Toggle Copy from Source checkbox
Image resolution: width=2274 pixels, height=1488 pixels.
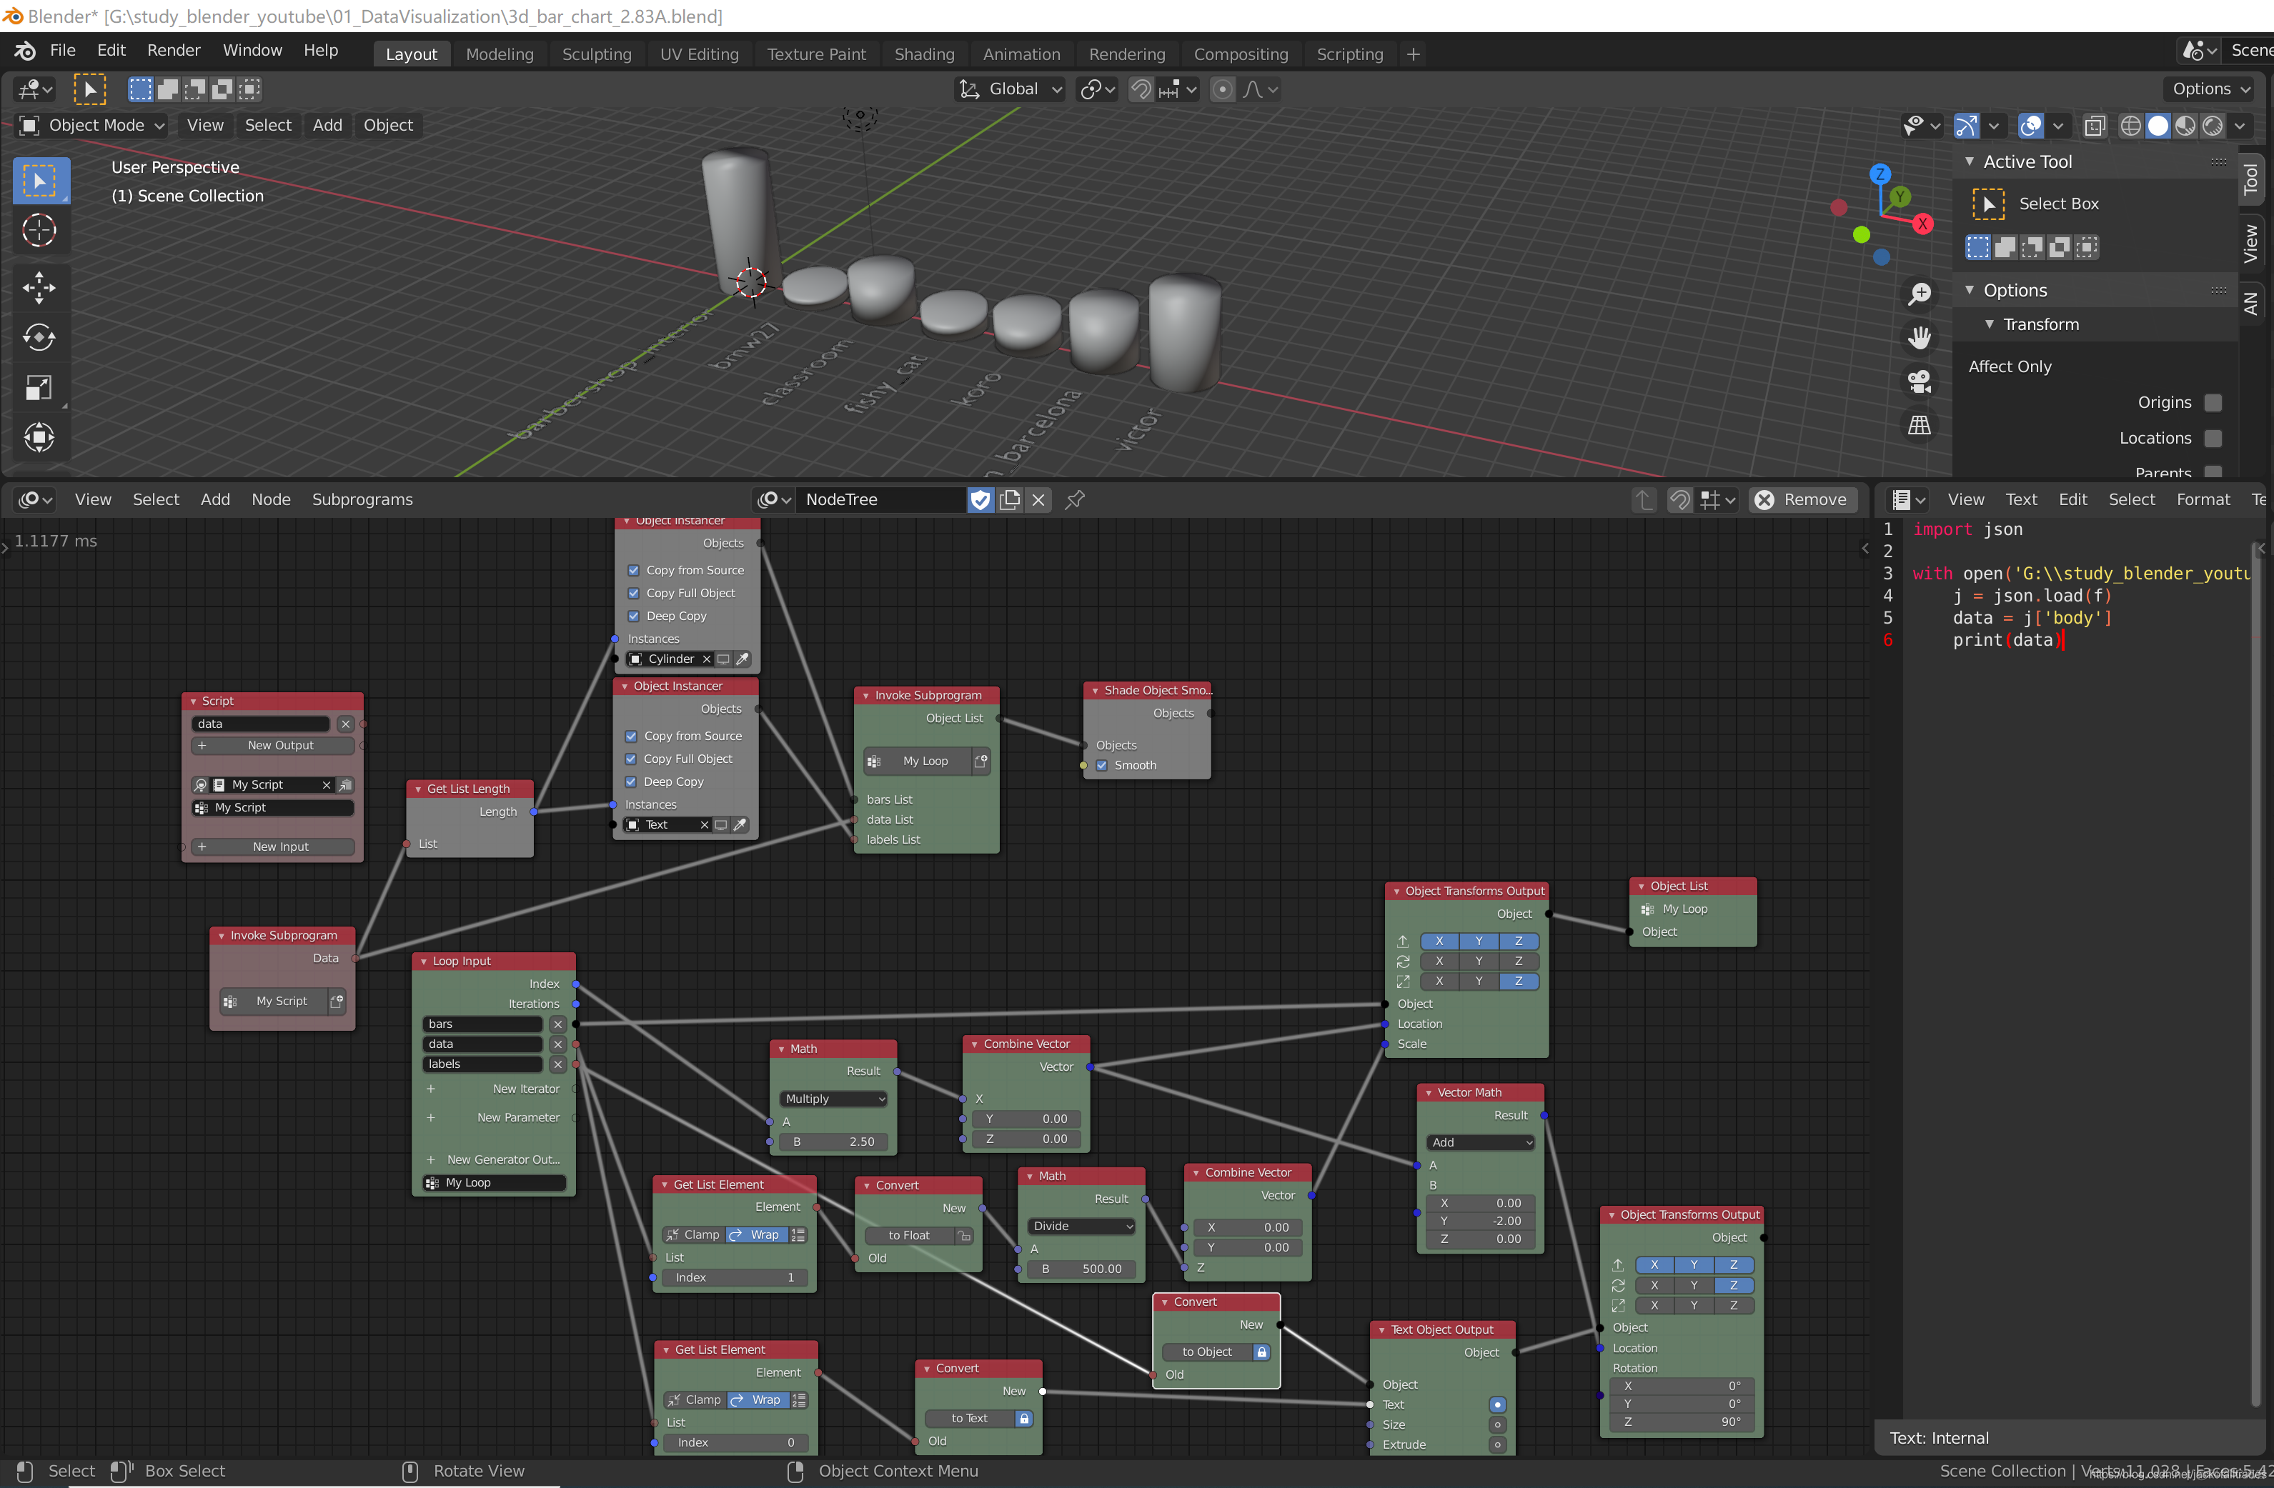(633, 569)
